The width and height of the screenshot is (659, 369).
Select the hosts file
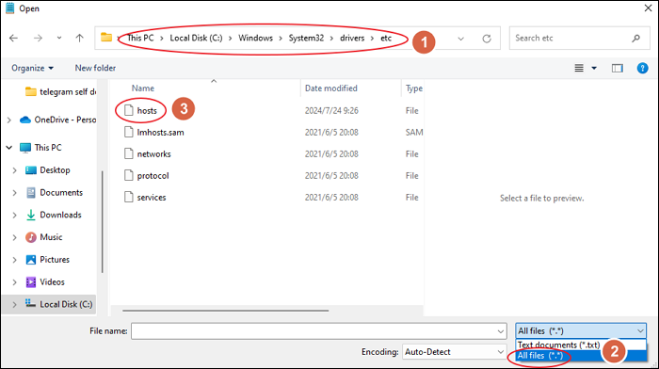147,110
